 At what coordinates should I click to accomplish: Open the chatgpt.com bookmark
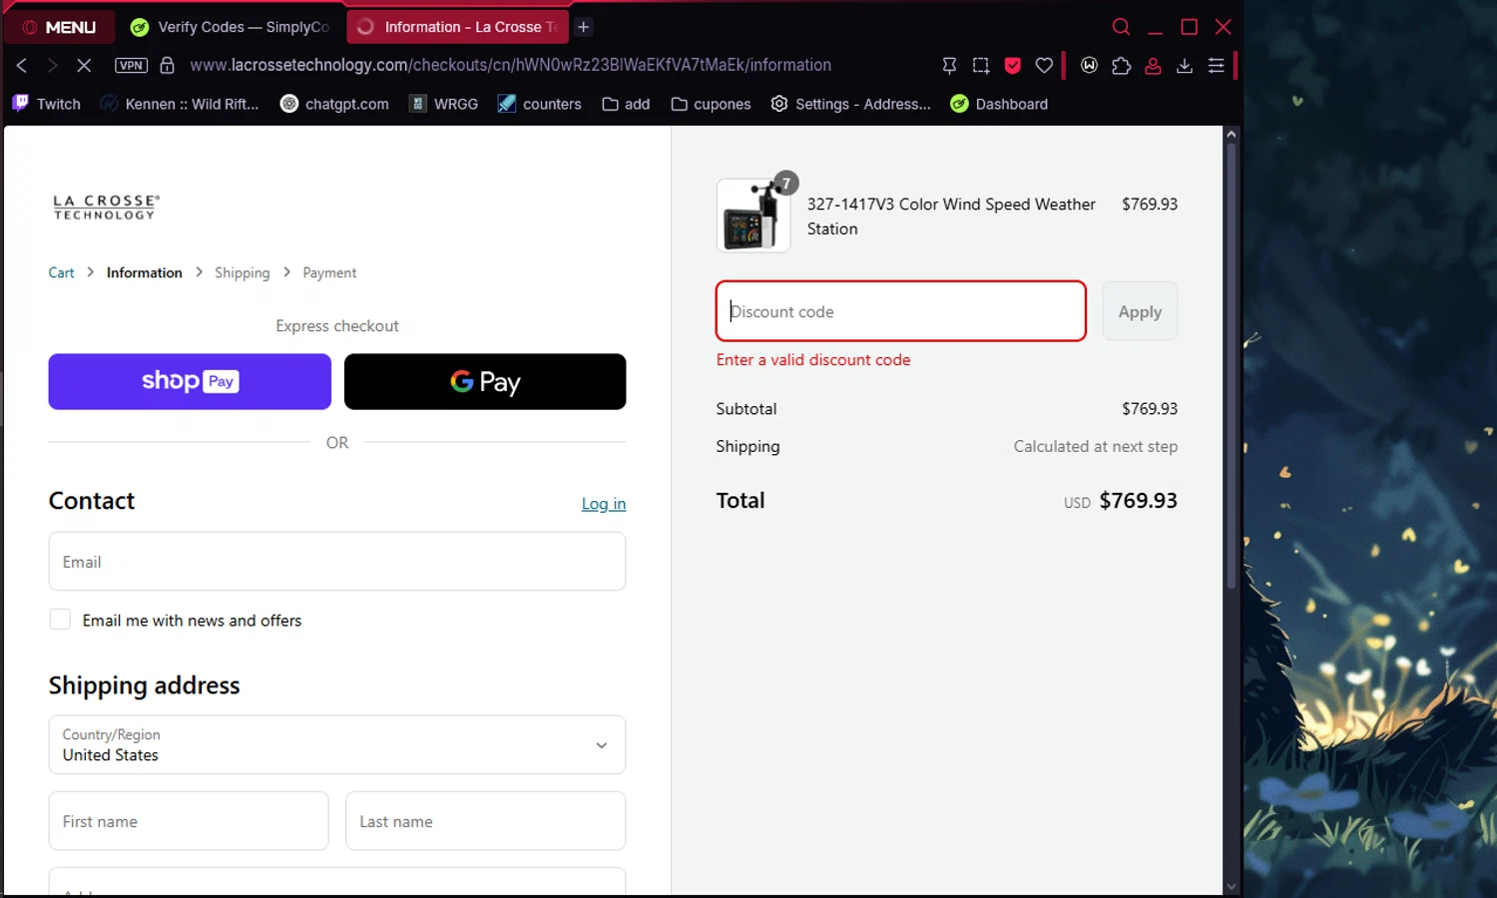334,104
